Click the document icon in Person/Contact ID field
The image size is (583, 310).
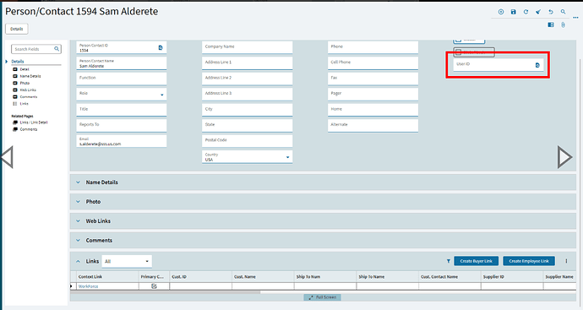click(x=161, y=47)
